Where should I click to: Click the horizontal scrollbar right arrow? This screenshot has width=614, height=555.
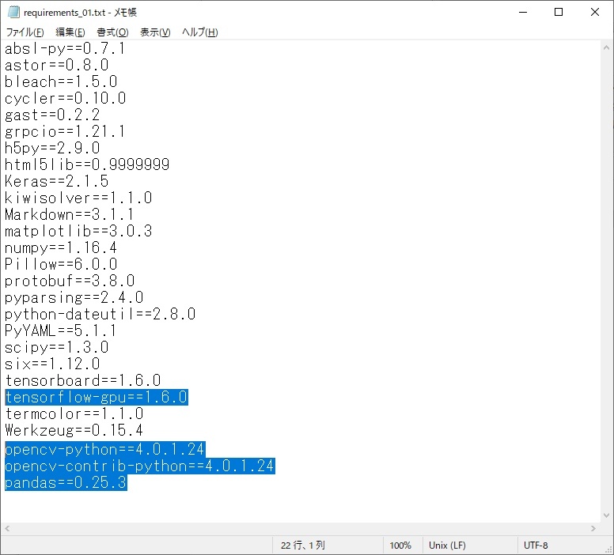click(x=593, y=528)
